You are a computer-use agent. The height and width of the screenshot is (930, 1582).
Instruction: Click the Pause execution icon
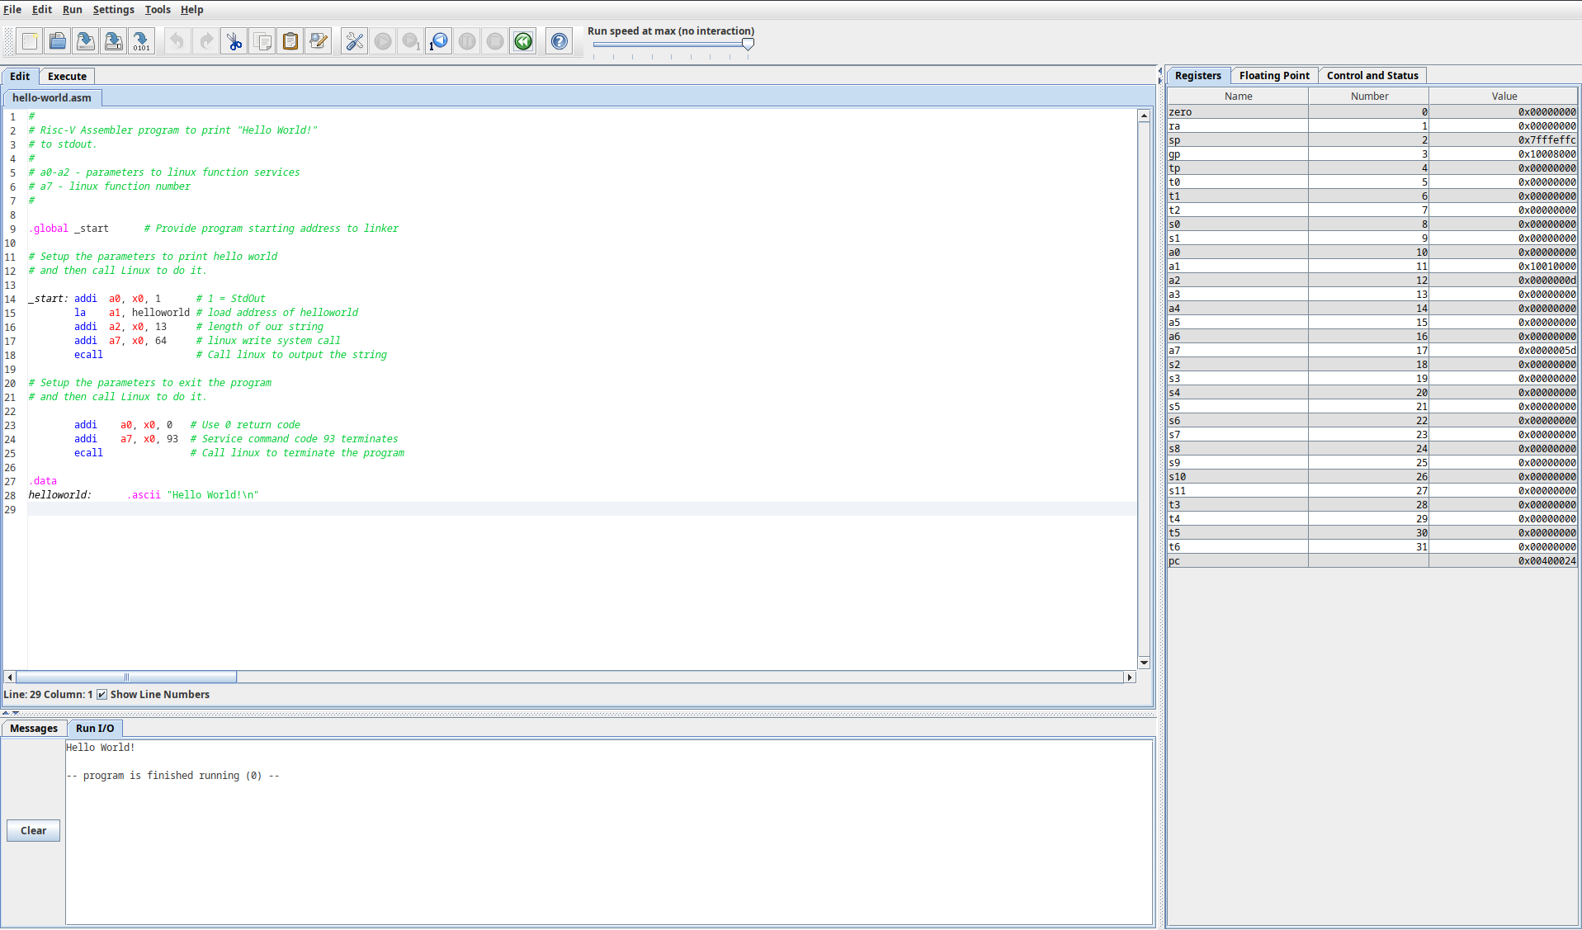pos(467,41)
